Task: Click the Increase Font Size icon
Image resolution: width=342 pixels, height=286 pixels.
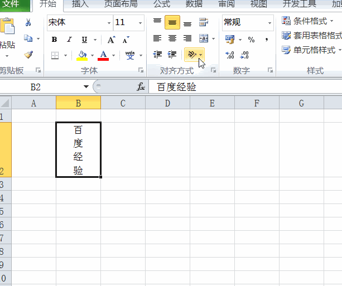Action: coord(112,40)
